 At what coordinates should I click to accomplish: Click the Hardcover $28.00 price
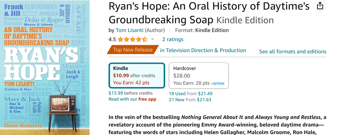tap(182, 76)
